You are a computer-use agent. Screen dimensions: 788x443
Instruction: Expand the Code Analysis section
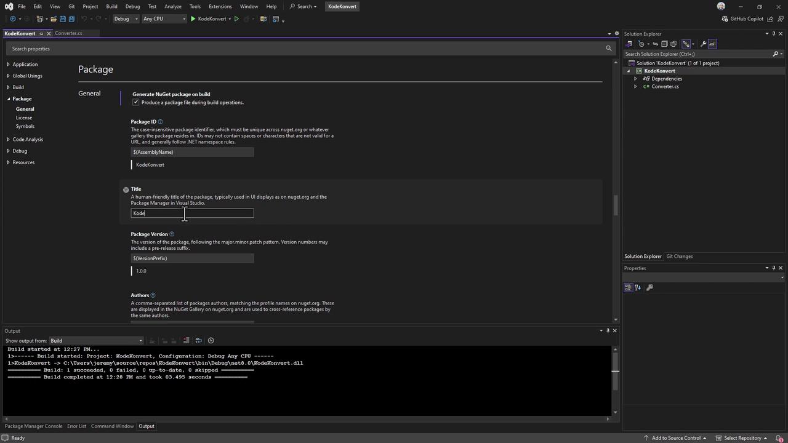pyautogui.click(x=9, y=140)
